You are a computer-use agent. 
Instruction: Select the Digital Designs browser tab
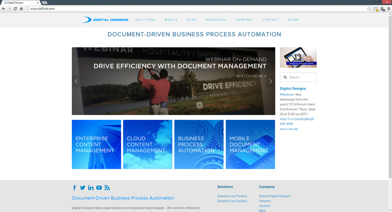pyautogui.click(x=21, y=2)
